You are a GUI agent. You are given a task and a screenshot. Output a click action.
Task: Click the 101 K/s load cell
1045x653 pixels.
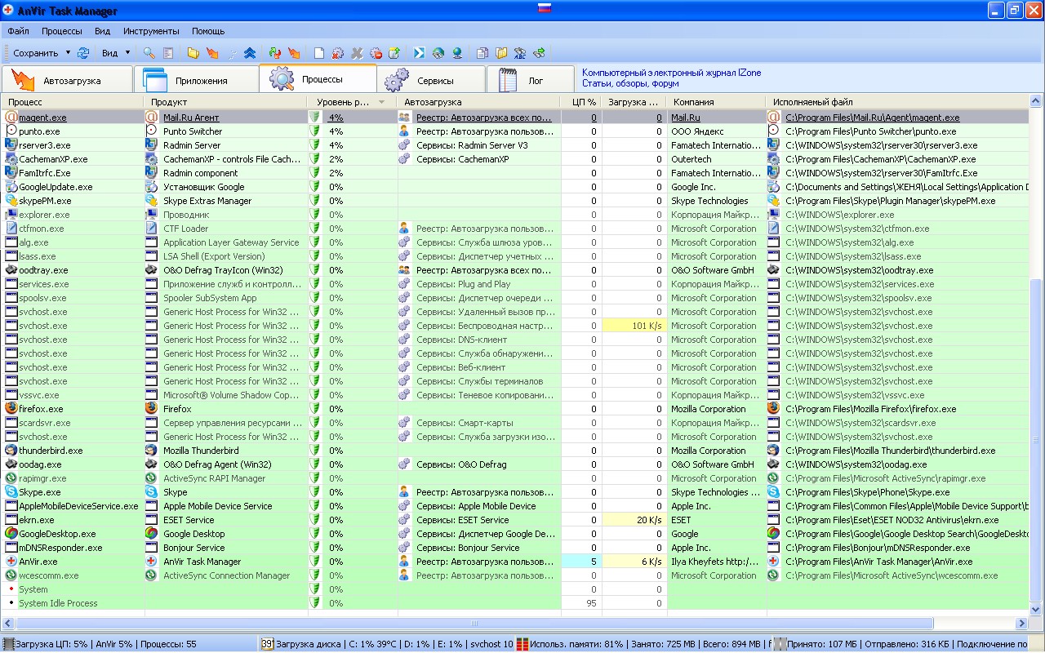coord(634,326)
